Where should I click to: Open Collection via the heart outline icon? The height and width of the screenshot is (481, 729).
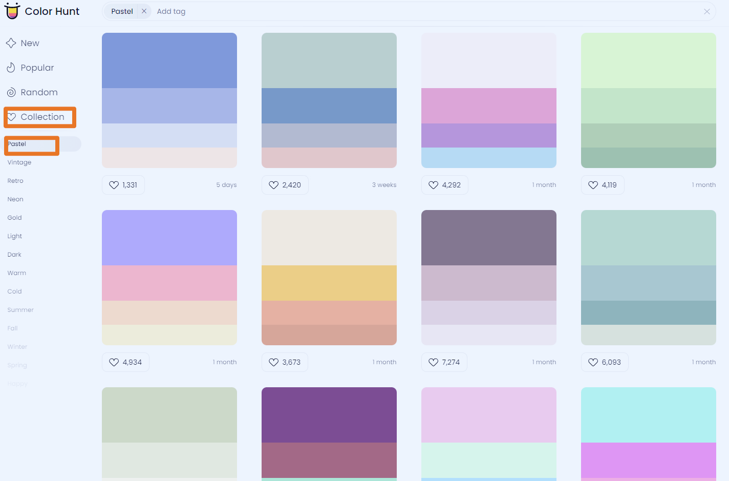[x=11, y=116]
